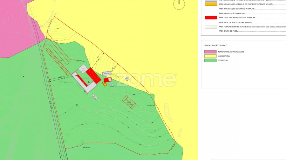Select the padel court outline on the map
This screenshot has height=160, width=286.
pyautogui.click(x=129, y=102)
